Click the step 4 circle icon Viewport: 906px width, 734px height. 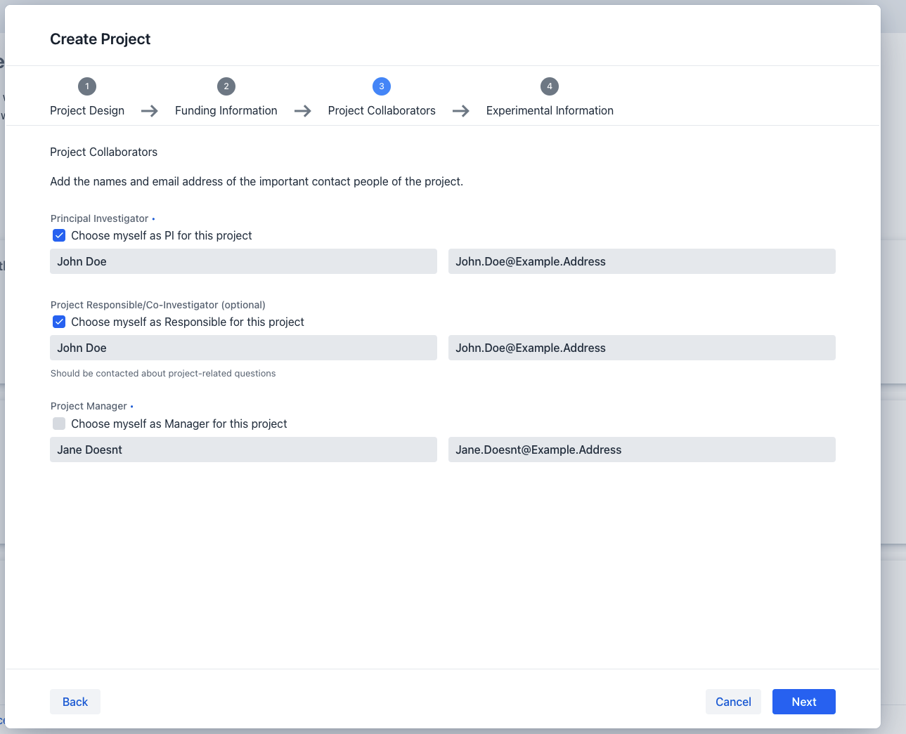point(550,86)
